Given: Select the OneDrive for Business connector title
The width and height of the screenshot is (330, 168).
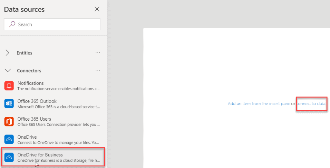Looking at the screenshot, I should (x=40, y=155).
